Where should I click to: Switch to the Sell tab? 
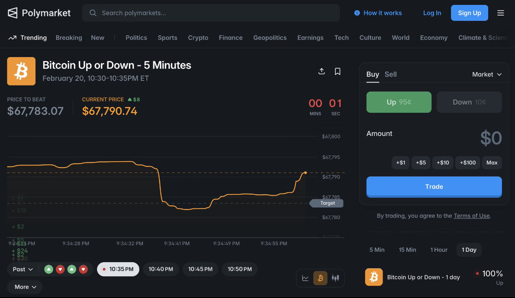390,74
